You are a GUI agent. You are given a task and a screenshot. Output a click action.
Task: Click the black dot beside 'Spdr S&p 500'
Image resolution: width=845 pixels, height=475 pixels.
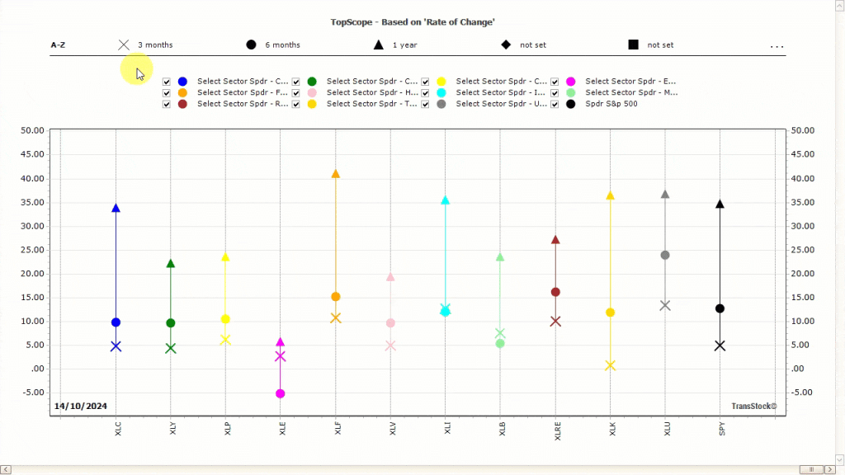point(570,104)
